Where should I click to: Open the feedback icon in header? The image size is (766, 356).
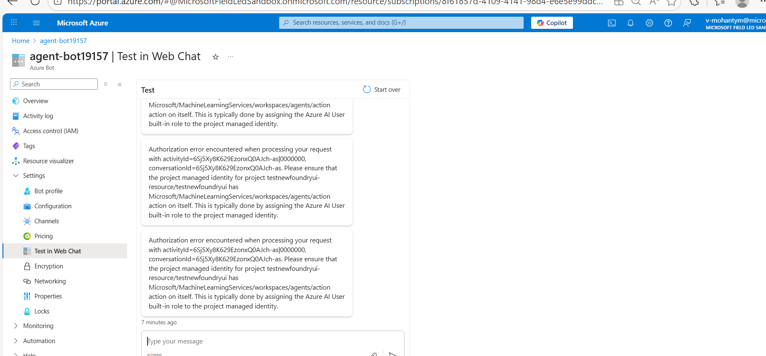point(687,23)
